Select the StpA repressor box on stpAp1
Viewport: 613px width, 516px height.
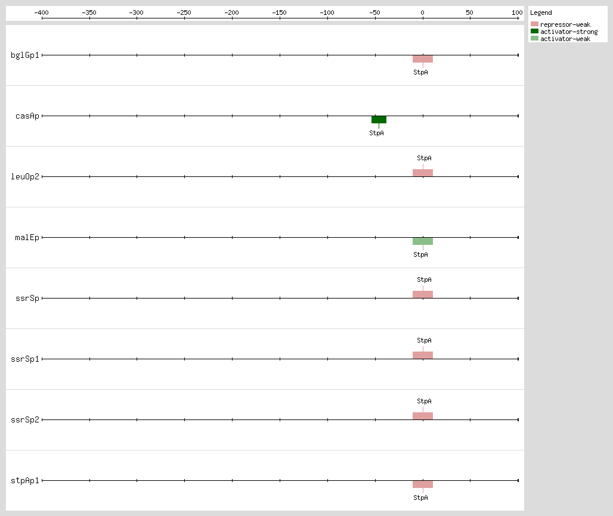(423, 484)
